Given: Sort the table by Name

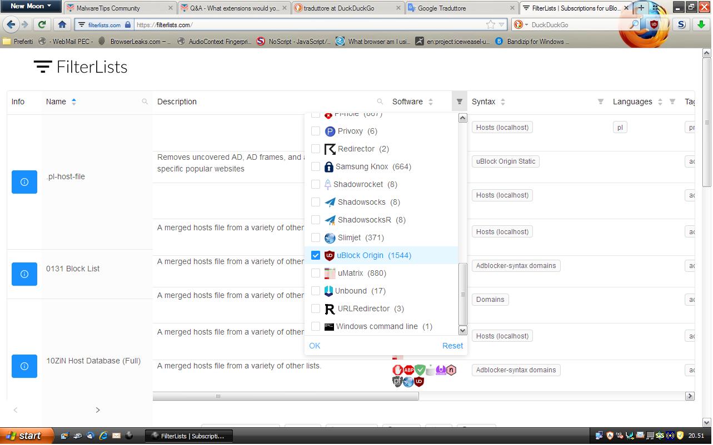Looking at the screenshot, I should pos(74,102).
